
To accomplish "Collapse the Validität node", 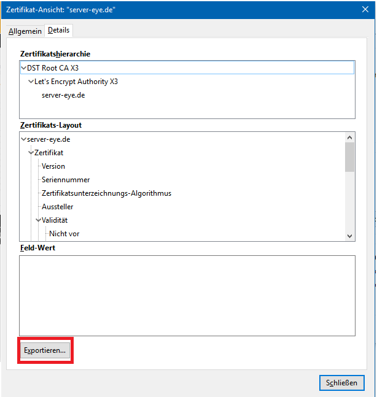I will pyautogui.click(x=38, y=220).
